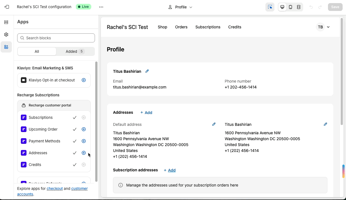This screenshot has height=200, width=346.
Task: Click the undo arrow
Action: click(311, 7)
